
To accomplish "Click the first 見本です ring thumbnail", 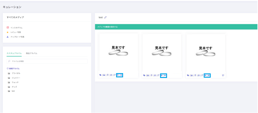I will coord(118,53).
